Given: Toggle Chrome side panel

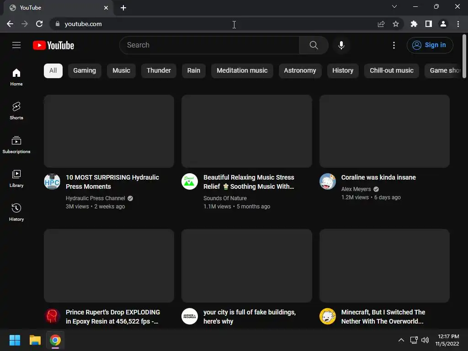Looking at the screenshot, I should [x=429, y=24].
